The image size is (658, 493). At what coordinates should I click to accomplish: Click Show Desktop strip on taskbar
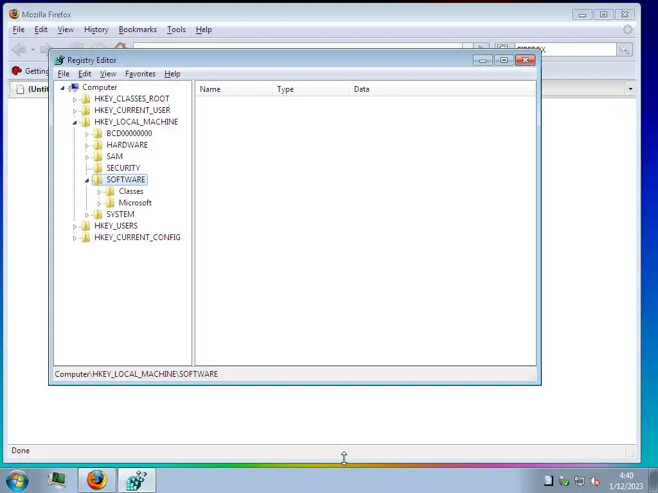(x=654, y=480)
